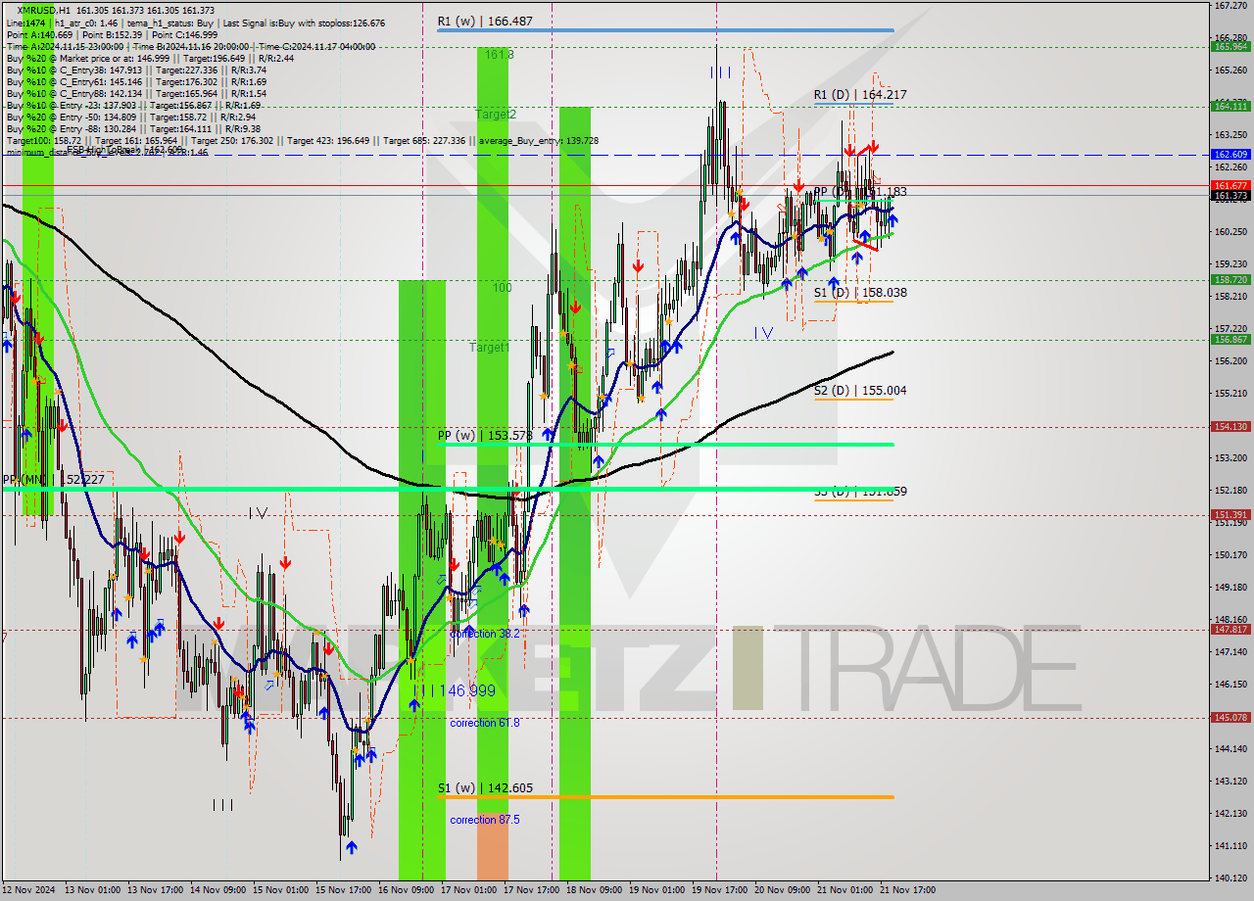Click the black 161.373 current price tag

tap(1230, 196)
